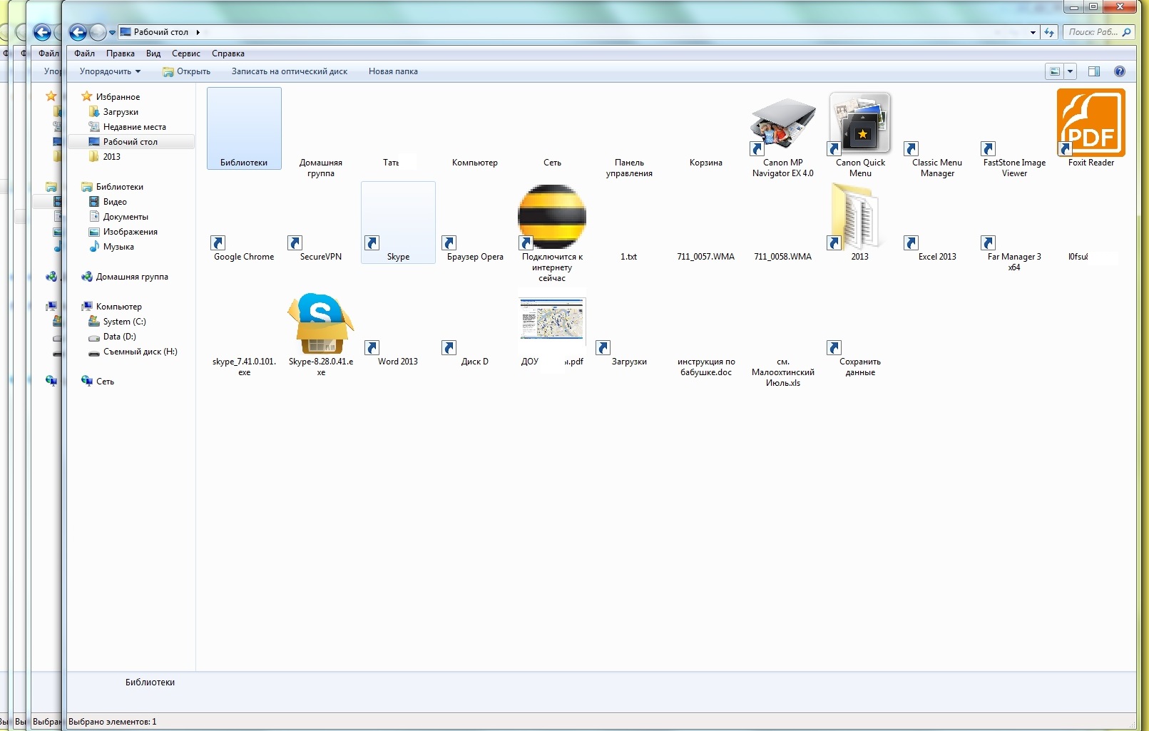Viewport: 1149px width, 731px height.
Task: Open the Правка menu
Action: (x=120, y=53)
